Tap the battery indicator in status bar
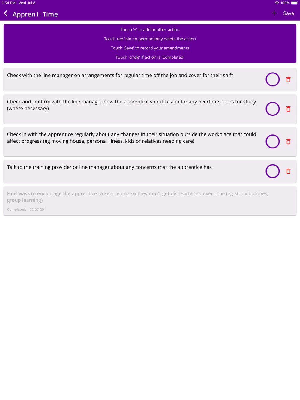The width and height of the screenshot is (300, 400). 295,3
